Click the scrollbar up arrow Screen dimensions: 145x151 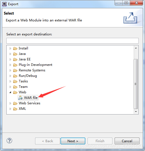point(136,48)
